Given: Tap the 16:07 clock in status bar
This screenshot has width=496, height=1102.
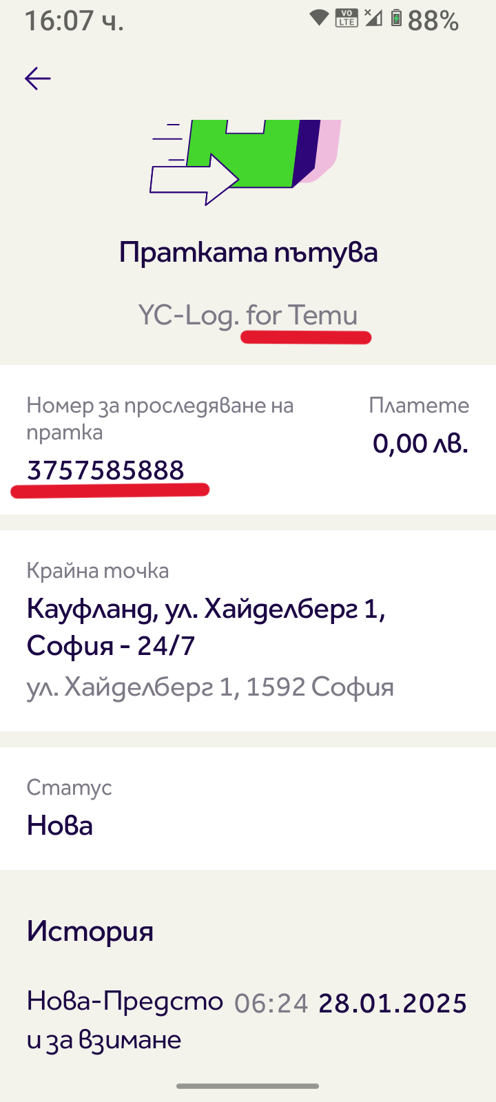Looking at the screenshot, I should [74, 21].
